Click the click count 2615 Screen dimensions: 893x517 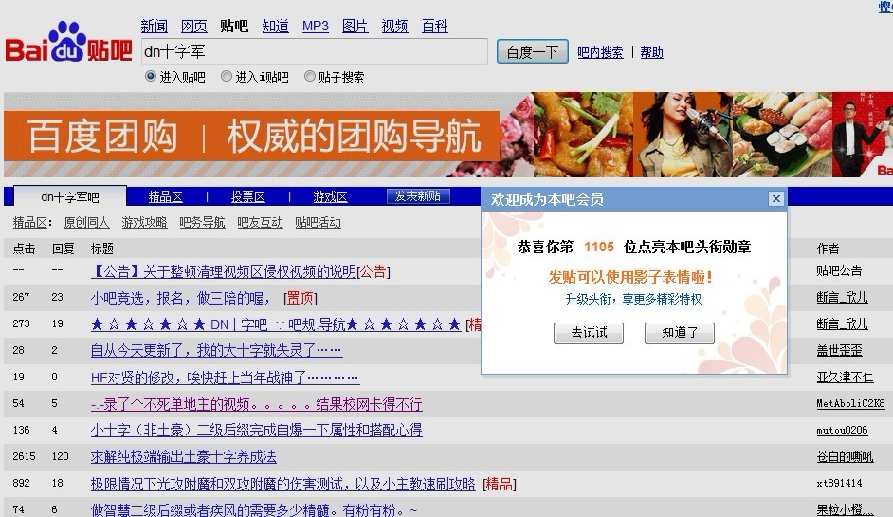coord(24,456)
